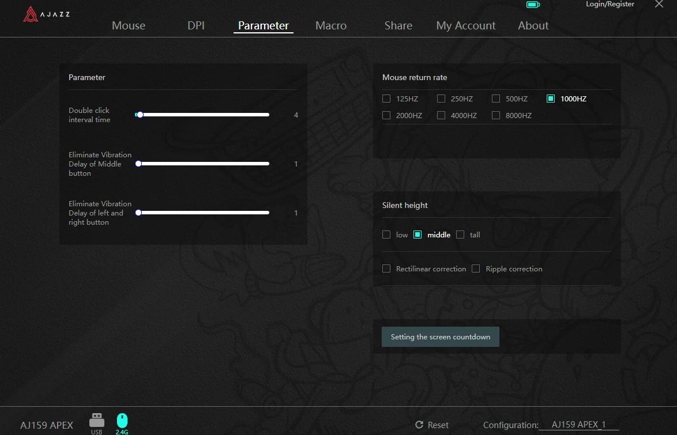Switch to the DPI tab

coord(196,25)
